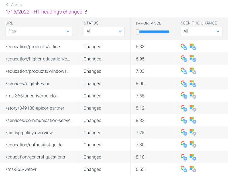This screenshot has width=228, height=175.
Task: Open the /ms-365/onedrive URL link
Action: click(x=32, y=96)
